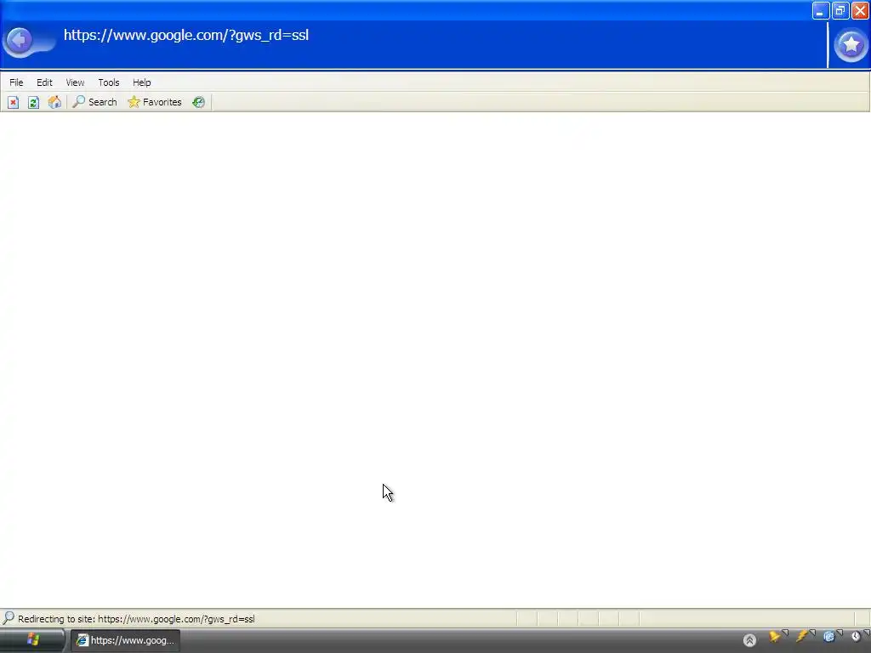Open the Edit menu

pyautogui.click(x=44, y=82)
